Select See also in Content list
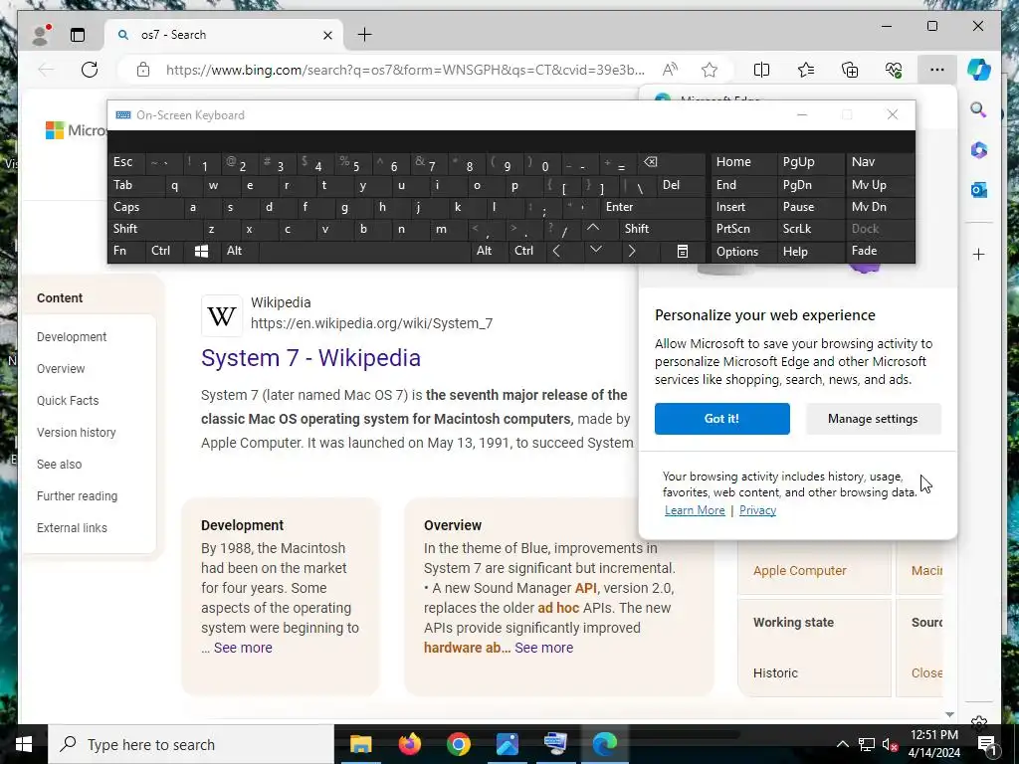1019x764 pixels. pyautogui.click(x=59, y=465)
